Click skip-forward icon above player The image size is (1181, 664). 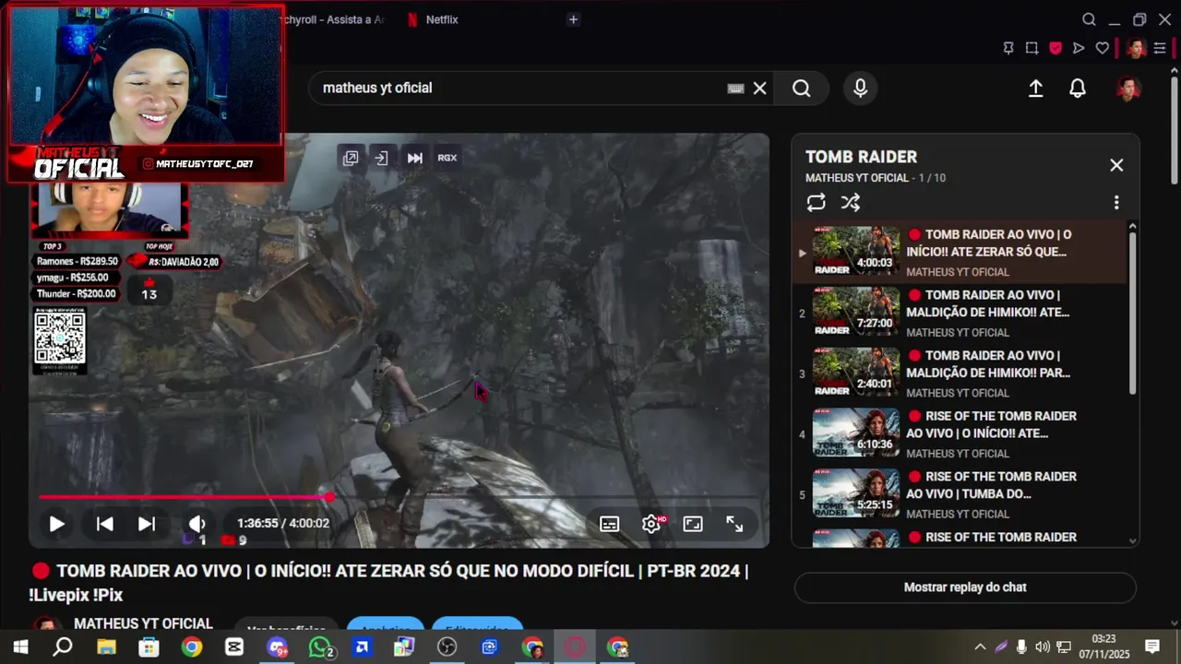[x=415, y=158]
